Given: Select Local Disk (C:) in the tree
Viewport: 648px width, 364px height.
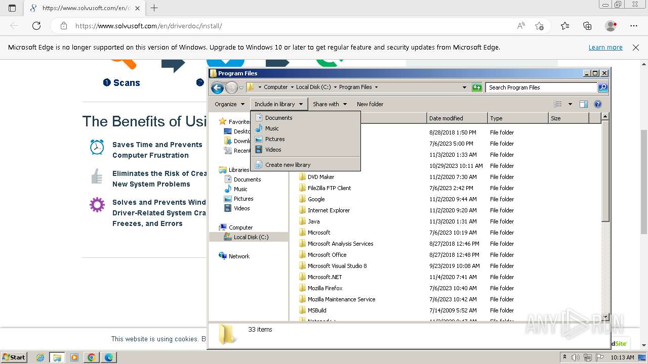Looking at the screenshot, I should point(251,237).
